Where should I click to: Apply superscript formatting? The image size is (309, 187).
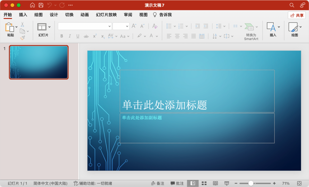pos(95,36)
